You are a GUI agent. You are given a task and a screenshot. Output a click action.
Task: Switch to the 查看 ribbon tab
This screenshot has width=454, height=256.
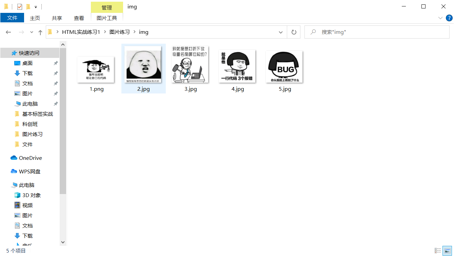tap(79, 18)
